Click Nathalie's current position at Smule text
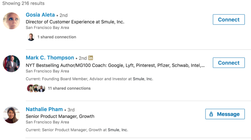Viewport: 251px width, 140px height. (77, 130)
